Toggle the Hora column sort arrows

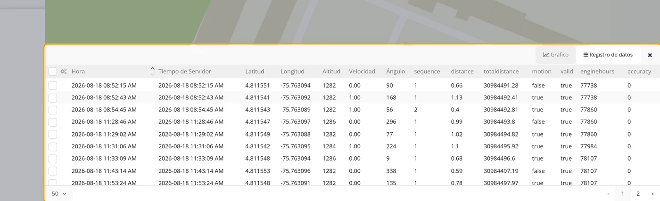tap(152, 72)
